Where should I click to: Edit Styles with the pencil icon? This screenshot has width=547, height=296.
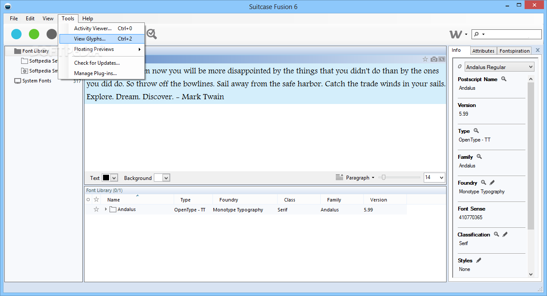478,260
